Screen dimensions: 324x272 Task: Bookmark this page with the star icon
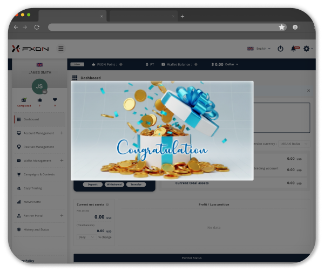click(281, 27)
